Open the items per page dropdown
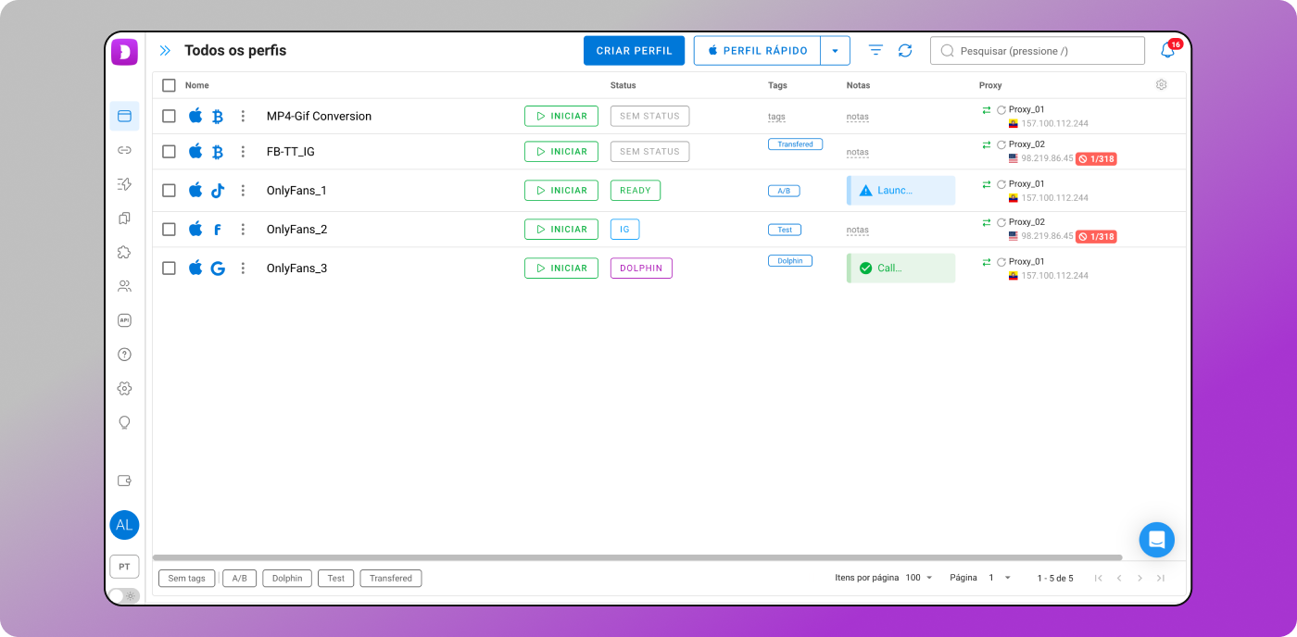 (x=919, y=578)
